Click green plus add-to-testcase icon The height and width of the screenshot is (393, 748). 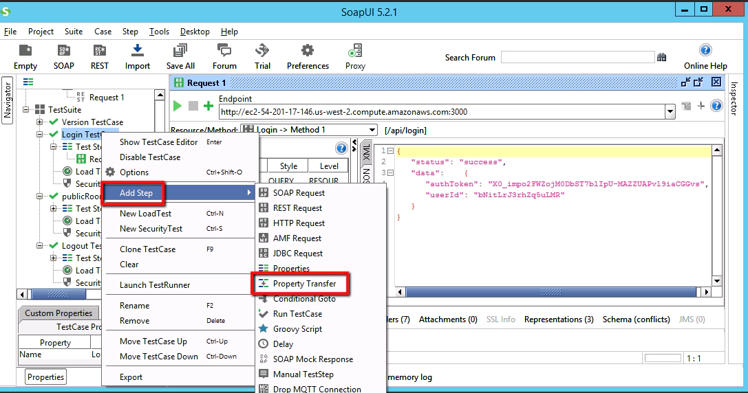coord(209,106)
